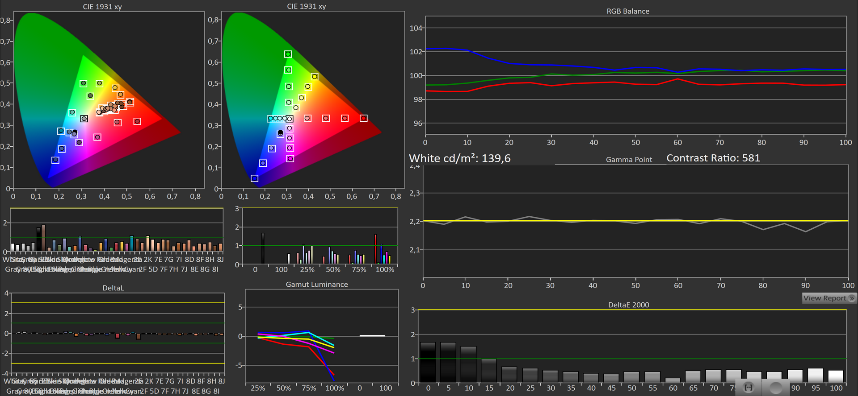The height and width of the screenshot is (396, 858).
Task: Select the solid black point on saturation chart
Action: pos(280,133)
